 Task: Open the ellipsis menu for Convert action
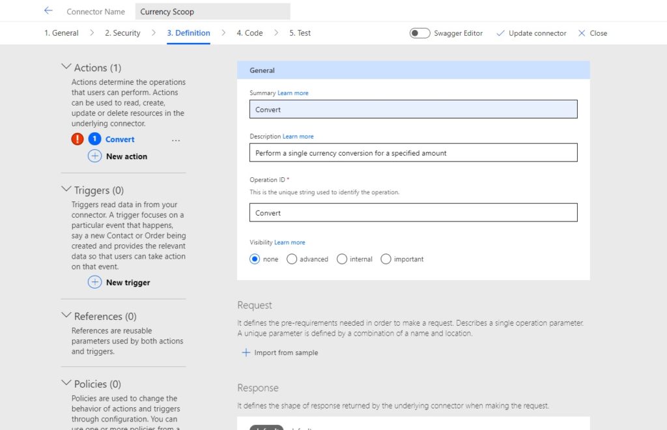click(176, 140)
